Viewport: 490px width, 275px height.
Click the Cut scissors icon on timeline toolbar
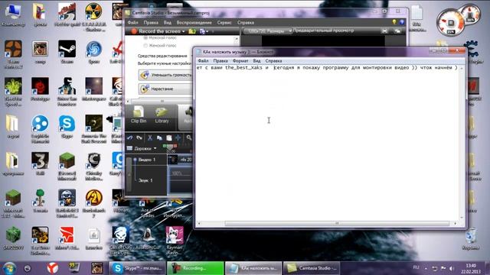[x=150, y=137]
